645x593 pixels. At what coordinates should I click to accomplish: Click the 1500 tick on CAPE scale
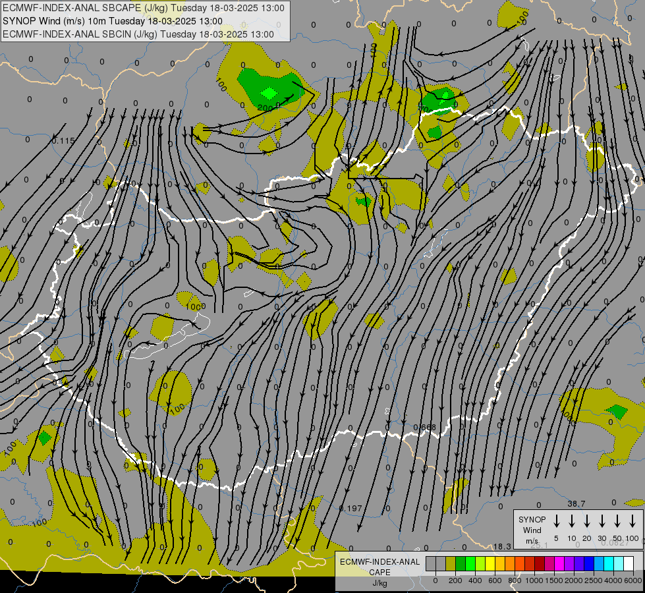pos(554,580)
